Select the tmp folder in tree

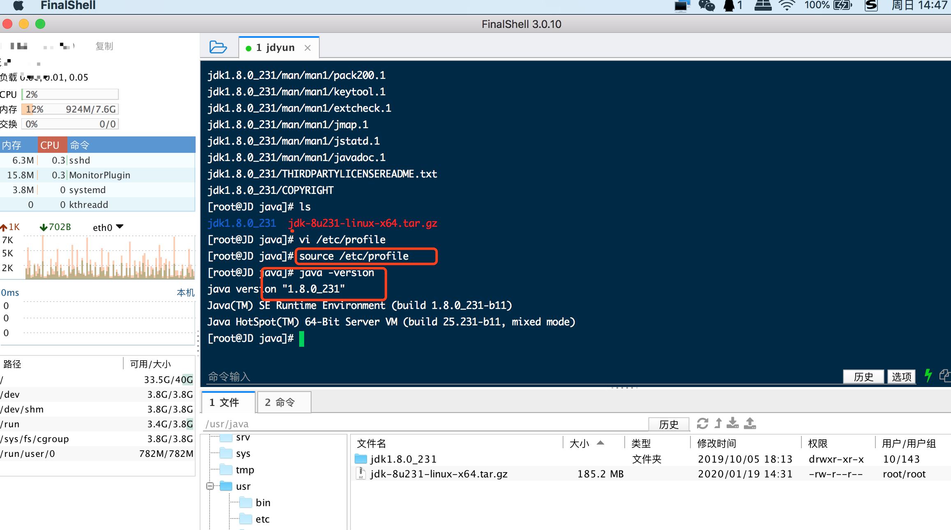[x=245, y=470]
